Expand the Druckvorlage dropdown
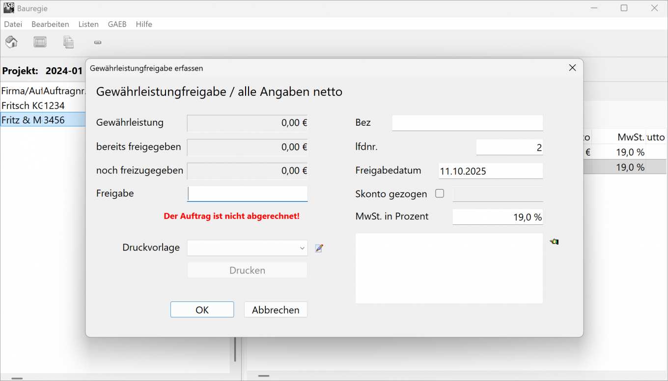Screen dimensions: 668x381 coord(302,248)
